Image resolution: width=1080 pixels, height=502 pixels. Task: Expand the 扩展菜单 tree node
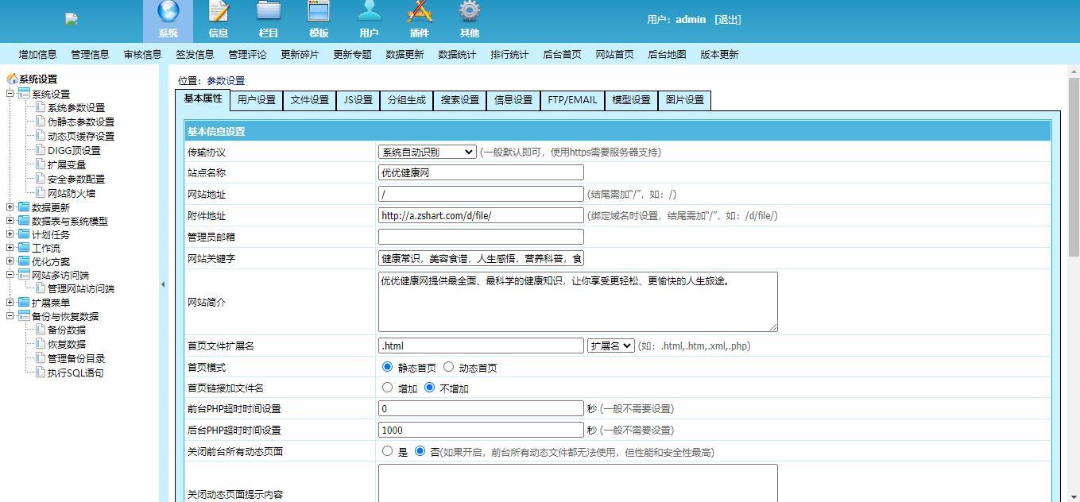(10, 302)
